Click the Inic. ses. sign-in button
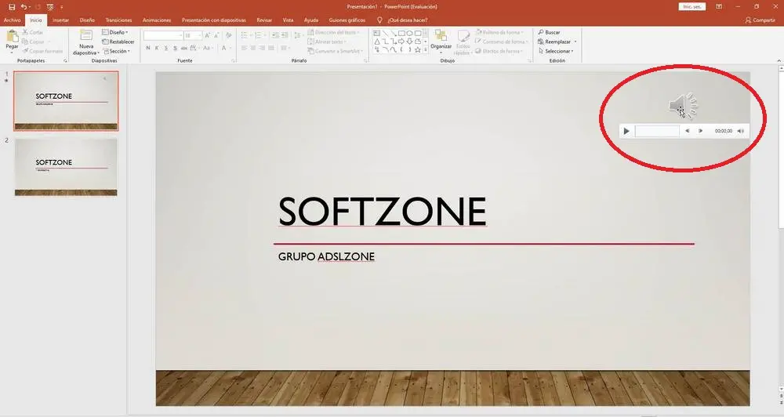Screen dimensions: 784x417 (692, 6)
